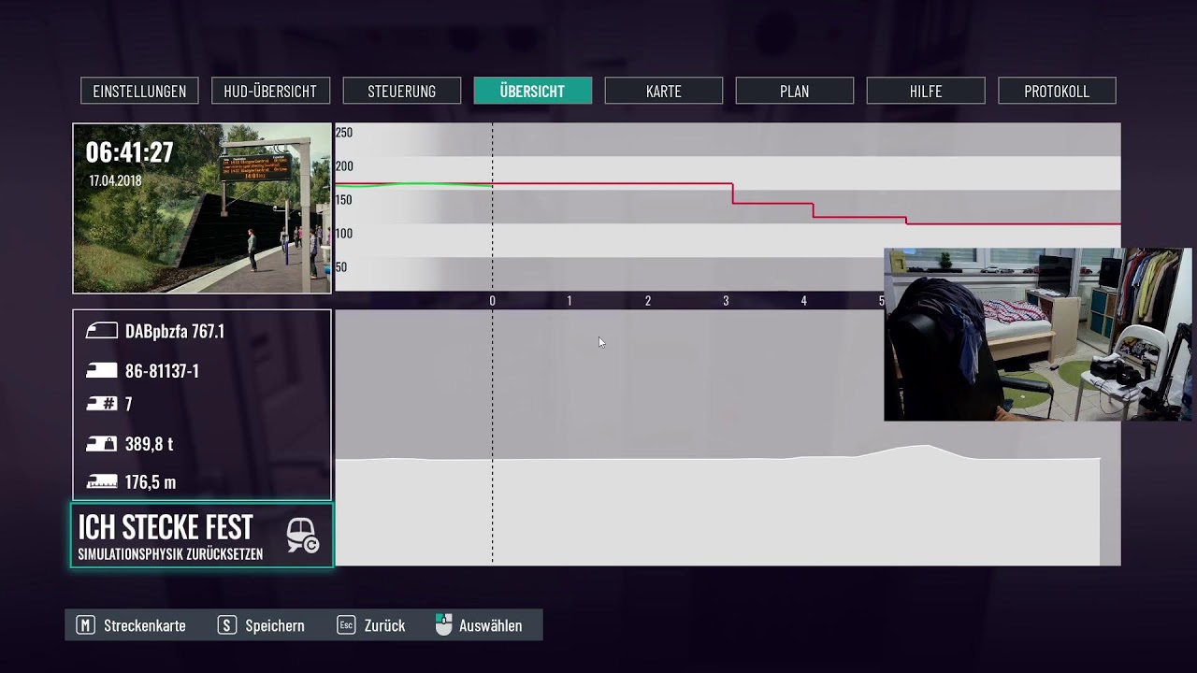The image size is (1197, 673).
Task: Click the webcam overlay video
Action: tap(1037, 335)
